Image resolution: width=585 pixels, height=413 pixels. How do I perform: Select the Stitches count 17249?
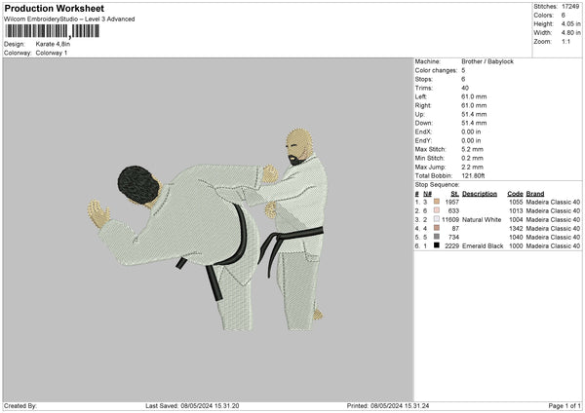click(570, 7)
